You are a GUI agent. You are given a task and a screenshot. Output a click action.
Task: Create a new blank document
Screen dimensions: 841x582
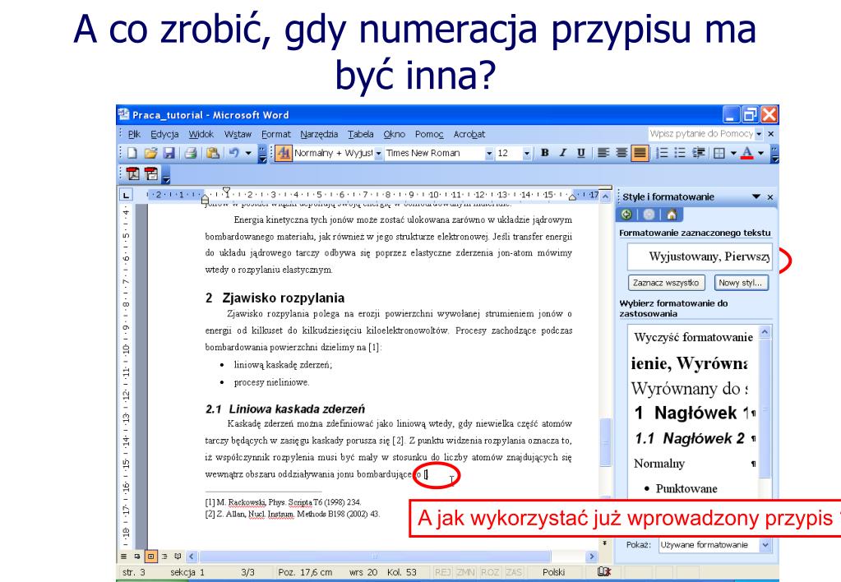click(x=132, y=154)
